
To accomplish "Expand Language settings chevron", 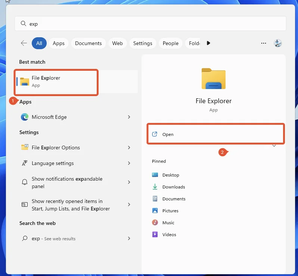I will pos(129,163).
